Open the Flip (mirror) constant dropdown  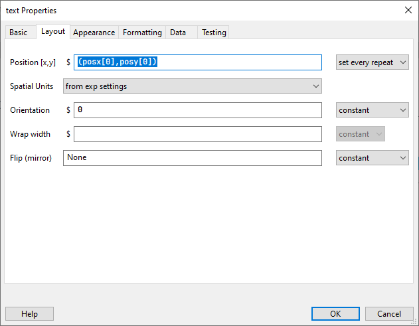click(372, 158)
